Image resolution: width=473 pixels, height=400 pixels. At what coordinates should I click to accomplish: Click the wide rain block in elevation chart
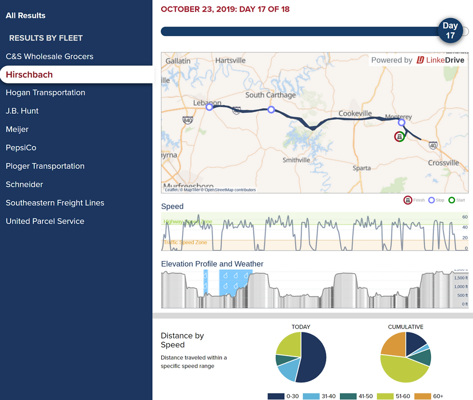[236, 283]
